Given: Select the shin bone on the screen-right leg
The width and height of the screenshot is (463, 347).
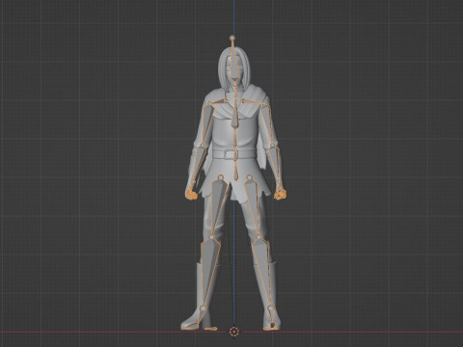Looking at the screenshot, I should click(263, 273).
